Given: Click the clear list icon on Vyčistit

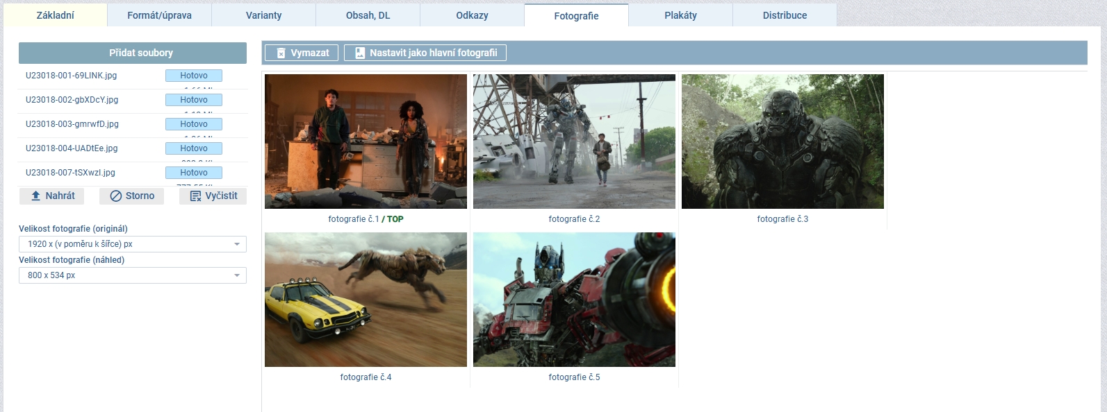Looking at the screenshot, I should [195, 196].
